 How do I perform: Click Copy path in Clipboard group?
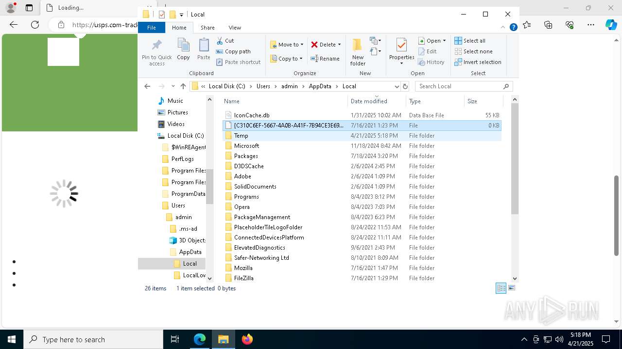tap(233, 51)
